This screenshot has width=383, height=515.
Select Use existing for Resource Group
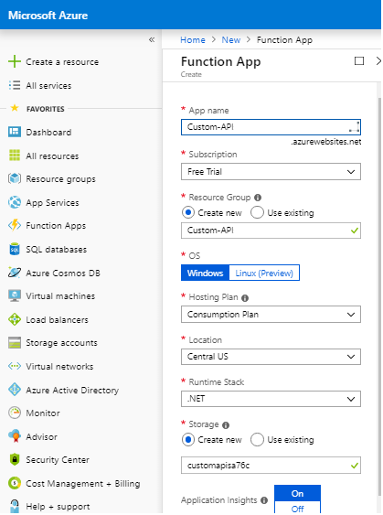[x=257, y=212]
